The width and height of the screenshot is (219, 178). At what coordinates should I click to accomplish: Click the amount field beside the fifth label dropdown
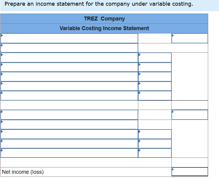click(x=155, y=77)
